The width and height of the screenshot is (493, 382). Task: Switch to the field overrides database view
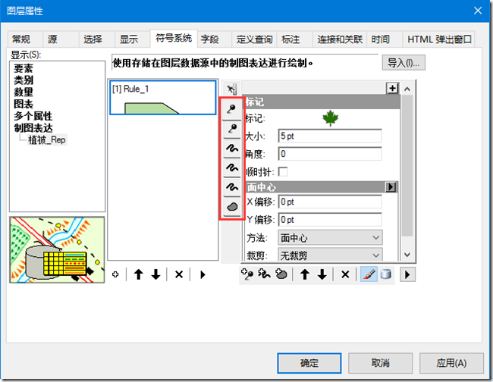(x=386, y=274)
